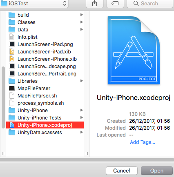Select the Unity-iPhone.xcodeproj file icon
Screen dimensions: 174x177
pos(12,125)
